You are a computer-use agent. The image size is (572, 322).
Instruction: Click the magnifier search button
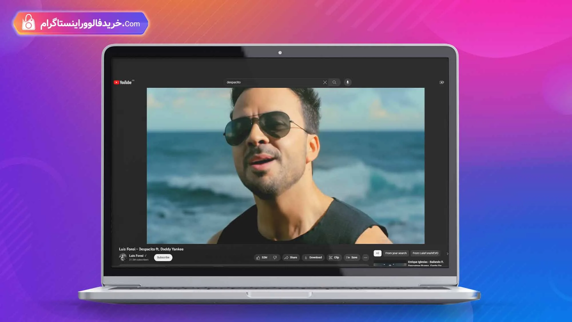click(x=334, y=82)
